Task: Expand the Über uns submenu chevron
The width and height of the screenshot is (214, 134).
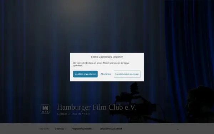Action: [66, 129]
